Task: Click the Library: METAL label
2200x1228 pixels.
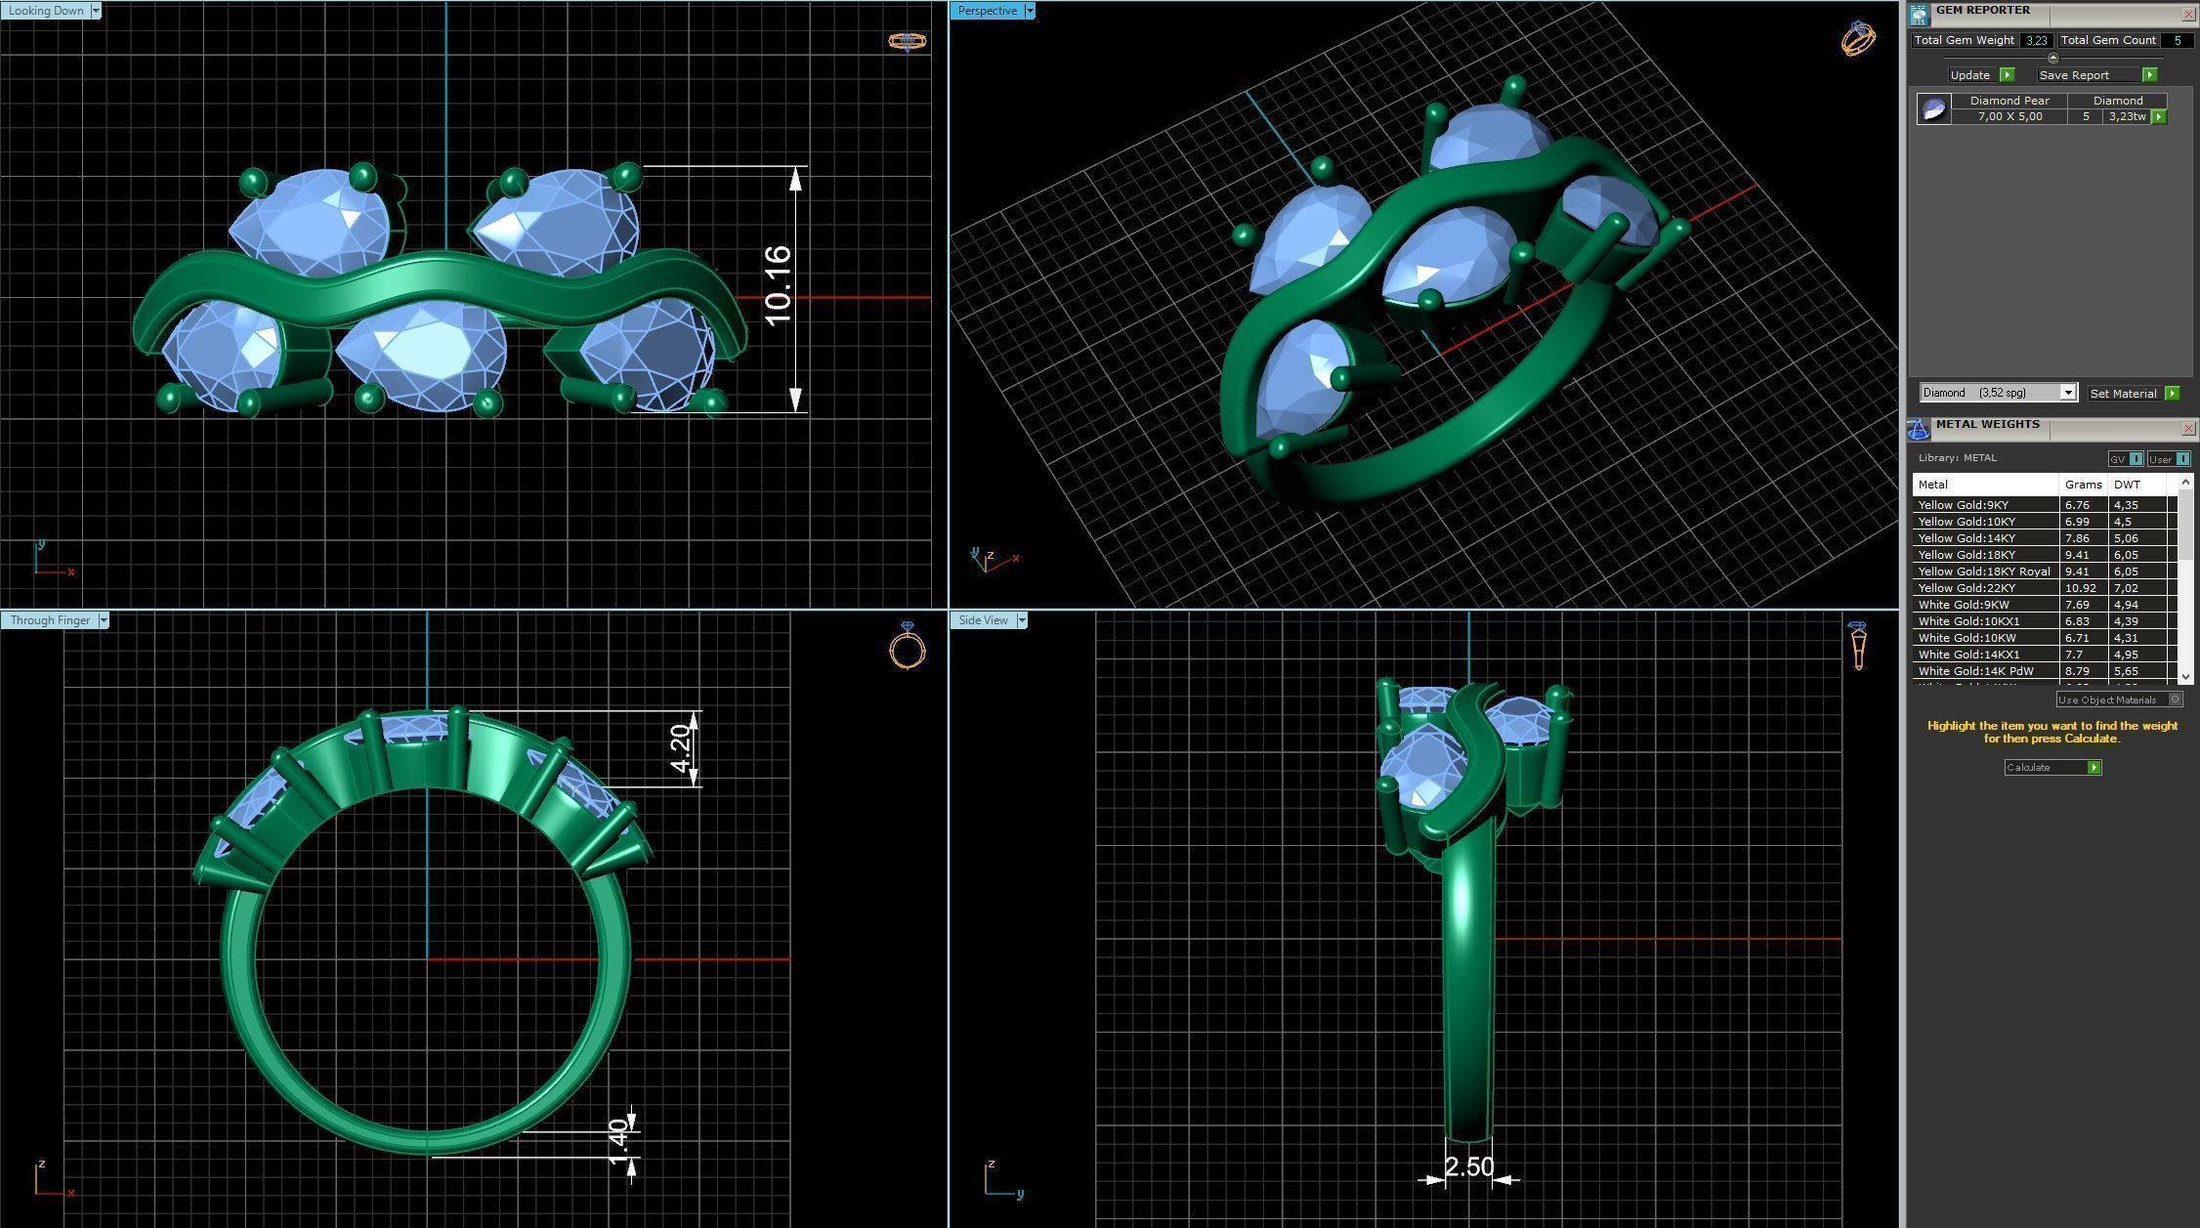Action: (x=1958, y=458)
